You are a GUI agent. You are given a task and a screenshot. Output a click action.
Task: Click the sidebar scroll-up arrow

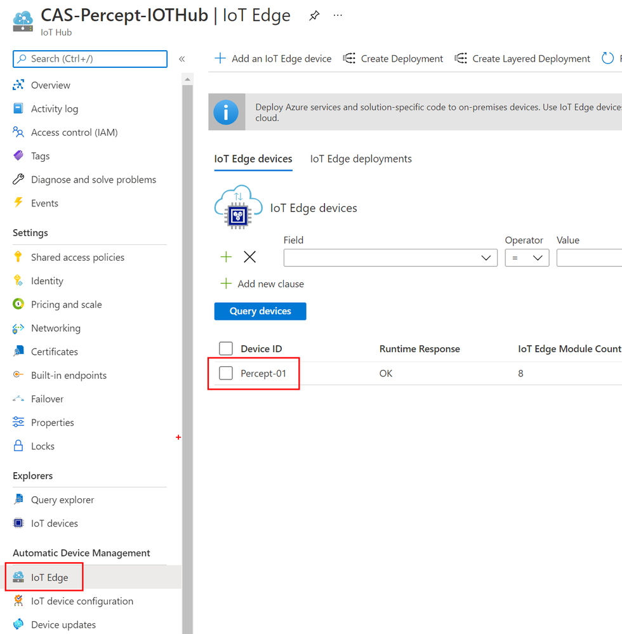[x=187, y=79]
